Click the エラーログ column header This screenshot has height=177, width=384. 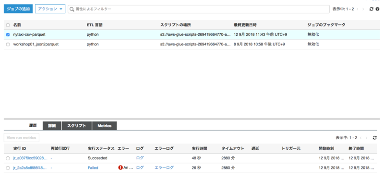point(164,148)
